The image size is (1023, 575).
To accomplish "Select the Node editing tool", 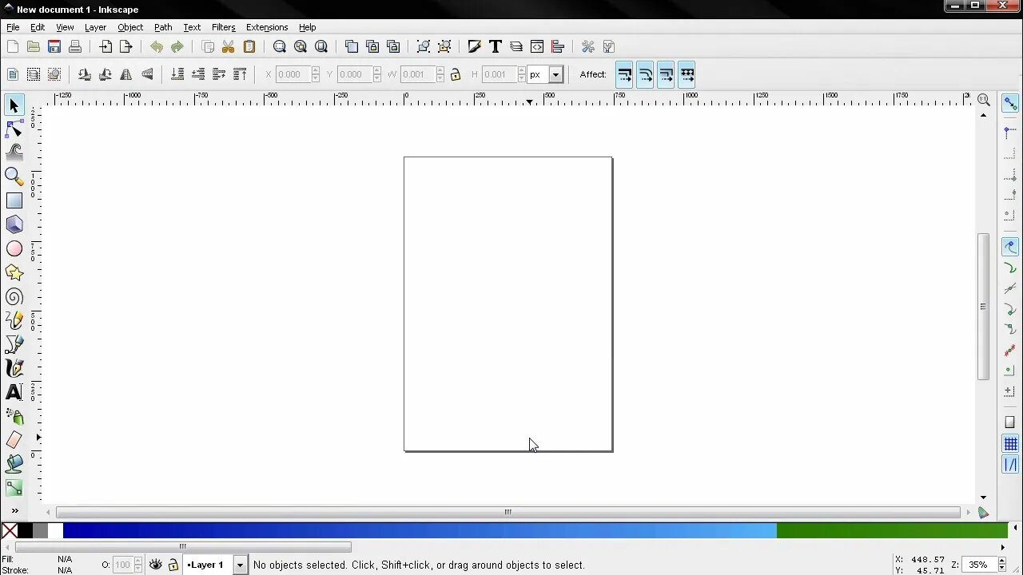I will [x=14, y=129].
